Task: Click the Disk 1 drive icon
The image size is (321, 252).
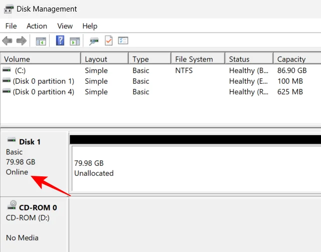Action: click(12, 140)
